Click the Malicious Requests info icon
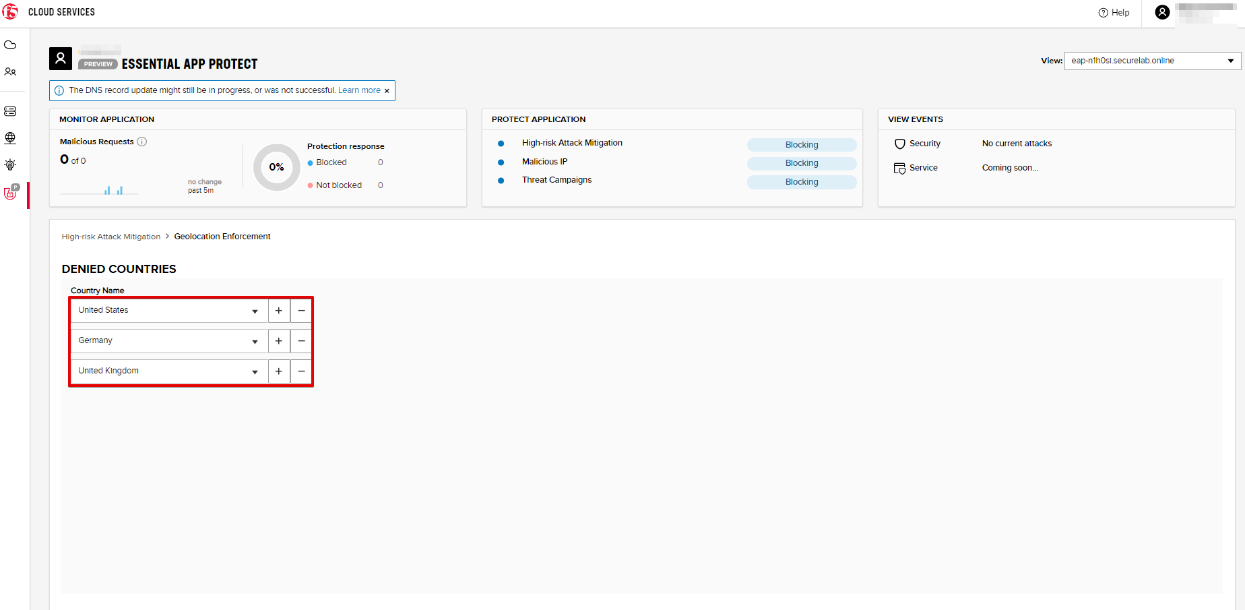 pyautogui.click(x=142, y=142)
